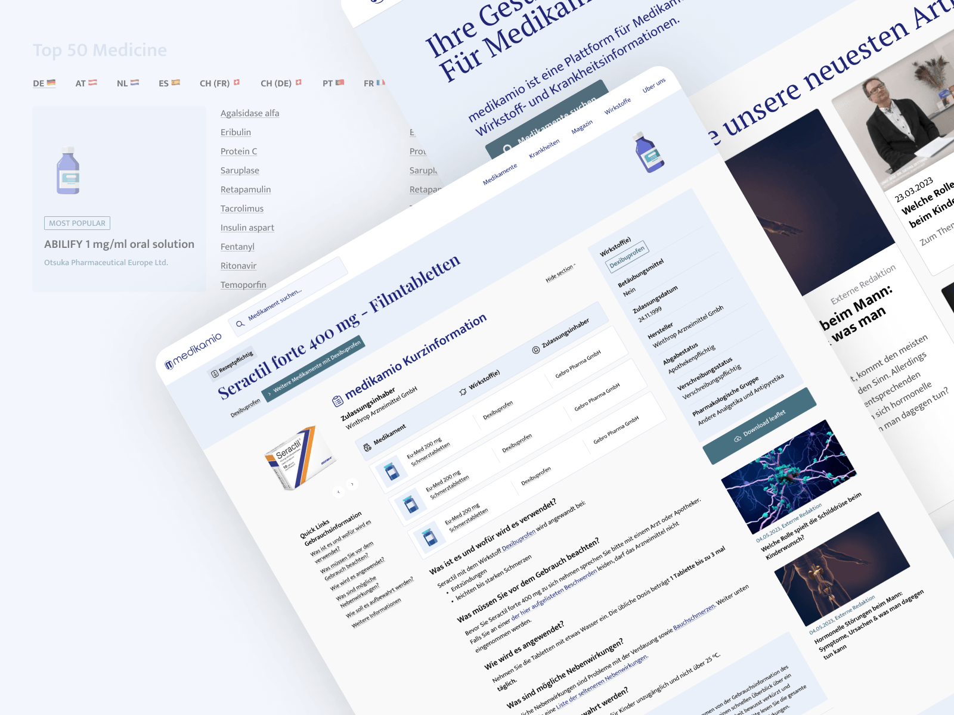Click the Dexibuprofen tag under Wirkstoff(e) sidebar
The width and height of the screenshot is (954, 715).
627,257
